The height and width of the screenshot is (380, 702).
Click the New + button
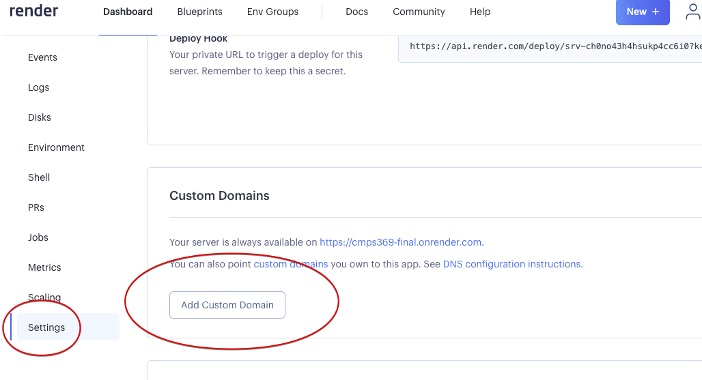coord(643,12)
